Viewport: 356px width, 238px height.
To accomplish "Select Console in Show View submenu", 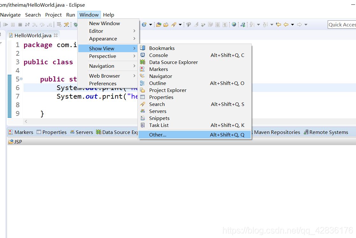I will [x=195, y=55].
